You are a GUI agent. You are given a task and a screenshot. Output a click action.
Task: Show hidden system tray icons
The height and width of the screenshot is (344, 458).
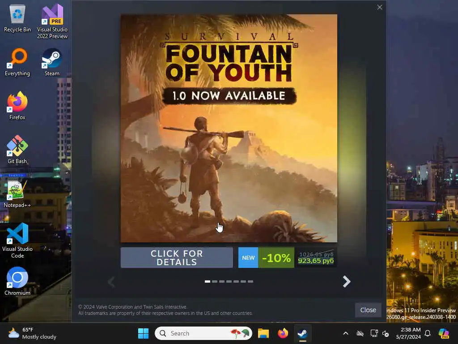click(346, 333)
